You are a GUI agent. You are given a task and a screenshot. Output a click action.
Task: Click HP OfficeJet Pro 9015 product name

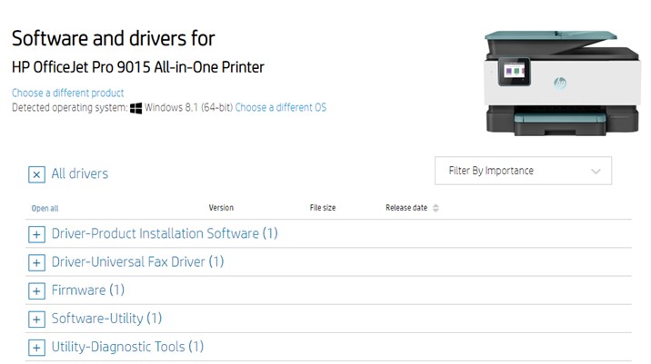(138, 67)
